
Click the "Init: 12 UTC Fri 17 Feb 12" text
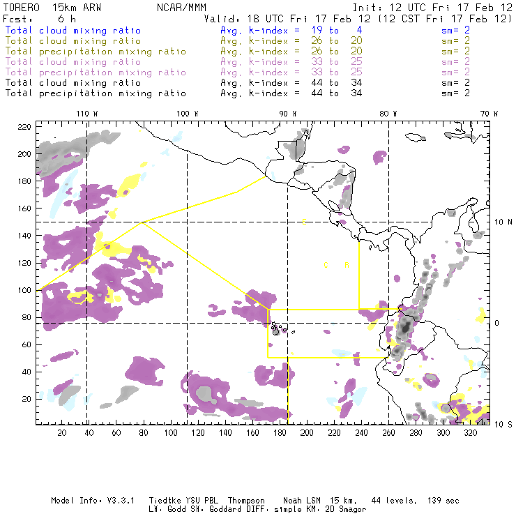(x=432, y=8)
